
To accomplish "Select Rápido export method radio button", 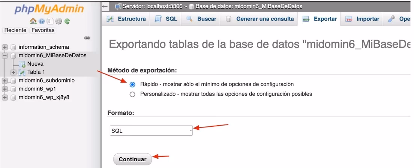I will click(132, 85).
